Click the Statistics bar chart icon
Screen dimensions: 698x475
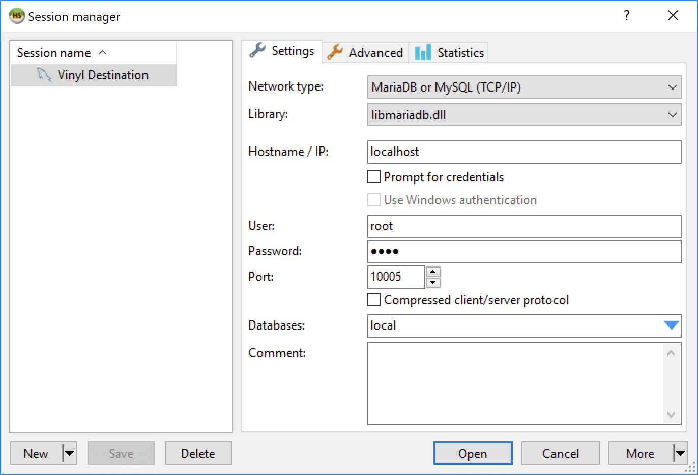click(423, 52)
